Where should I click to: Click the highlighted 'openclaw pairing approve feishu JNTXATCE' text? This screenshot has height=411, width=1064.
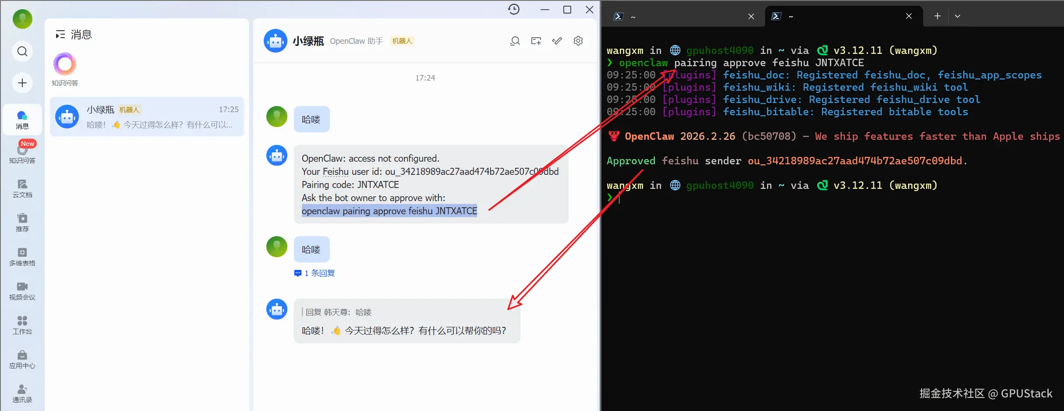389,211
